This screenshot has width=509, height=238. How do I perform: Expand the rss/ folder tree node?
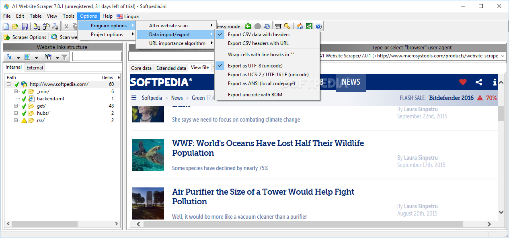click(16, 120)
